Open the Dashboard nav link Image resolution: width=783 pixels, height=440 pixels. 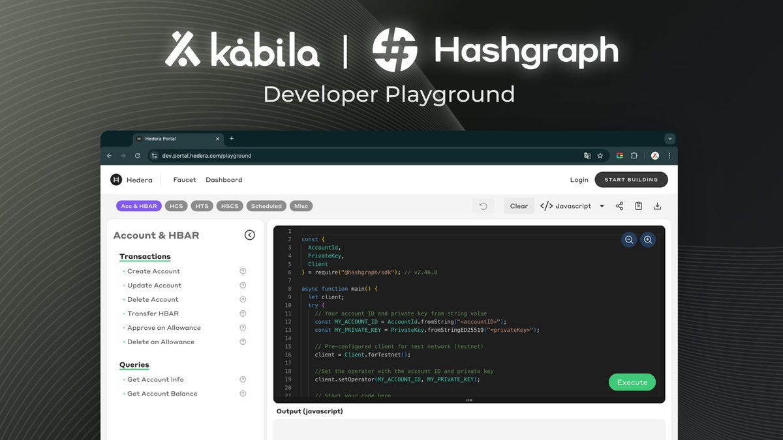click(x=224, y=180)
